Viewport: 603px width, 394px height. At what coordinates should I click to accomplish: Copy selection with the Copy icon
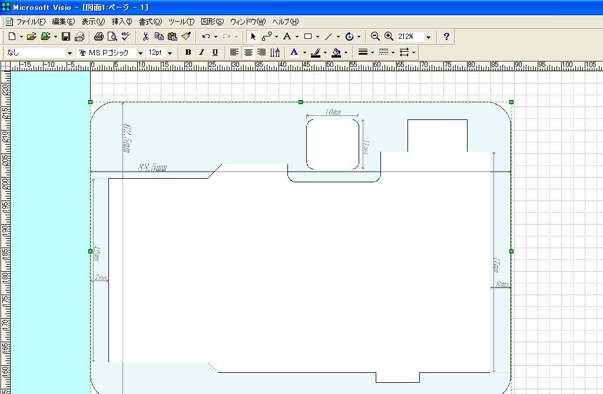point(159,36)
